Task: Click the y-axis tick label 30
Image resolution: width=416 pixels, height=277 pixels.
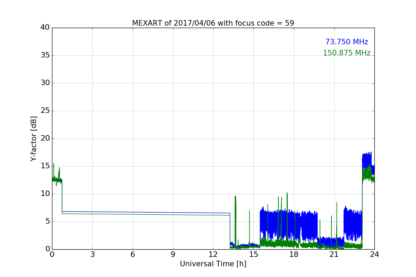Action: tap(45, 83)
